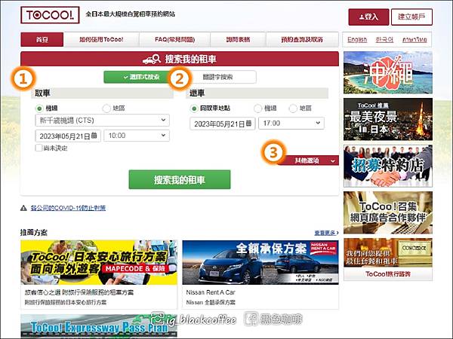Switch to 關鍵字搜索 tab
This screenshot has width=453, height=339.
(220, 77)
